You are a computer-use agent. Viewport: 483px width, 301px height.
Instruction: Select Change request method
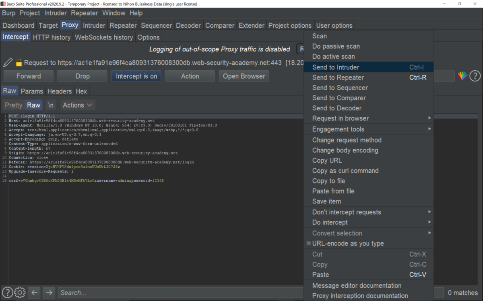coord(369,140)
